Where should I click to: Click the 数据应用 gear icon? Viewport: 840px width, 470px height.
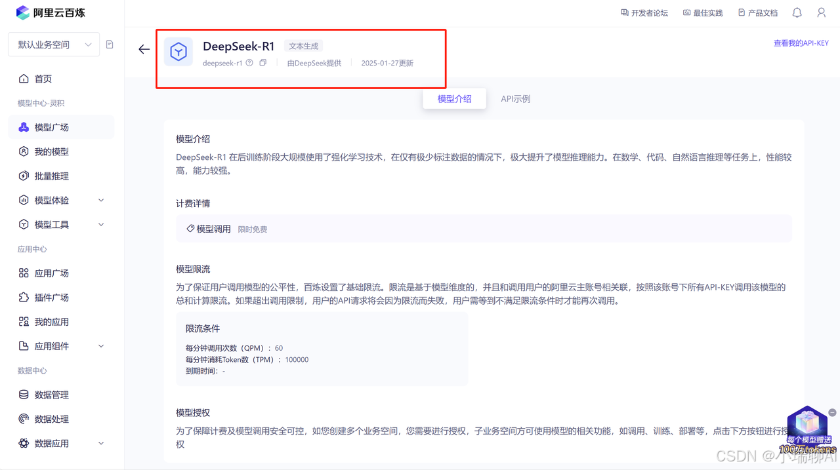click(x=24, y=442)
